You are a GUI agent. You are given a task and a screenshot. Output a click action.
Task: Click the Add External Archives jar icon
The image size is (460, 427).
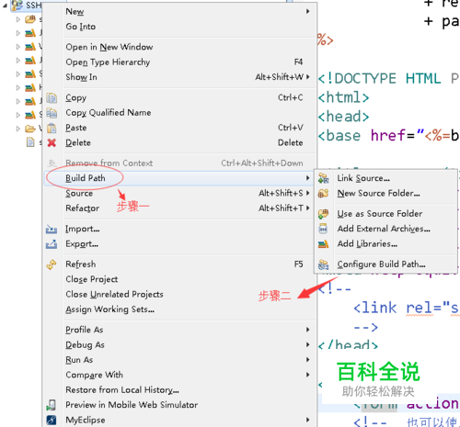[x=323, y=229]
